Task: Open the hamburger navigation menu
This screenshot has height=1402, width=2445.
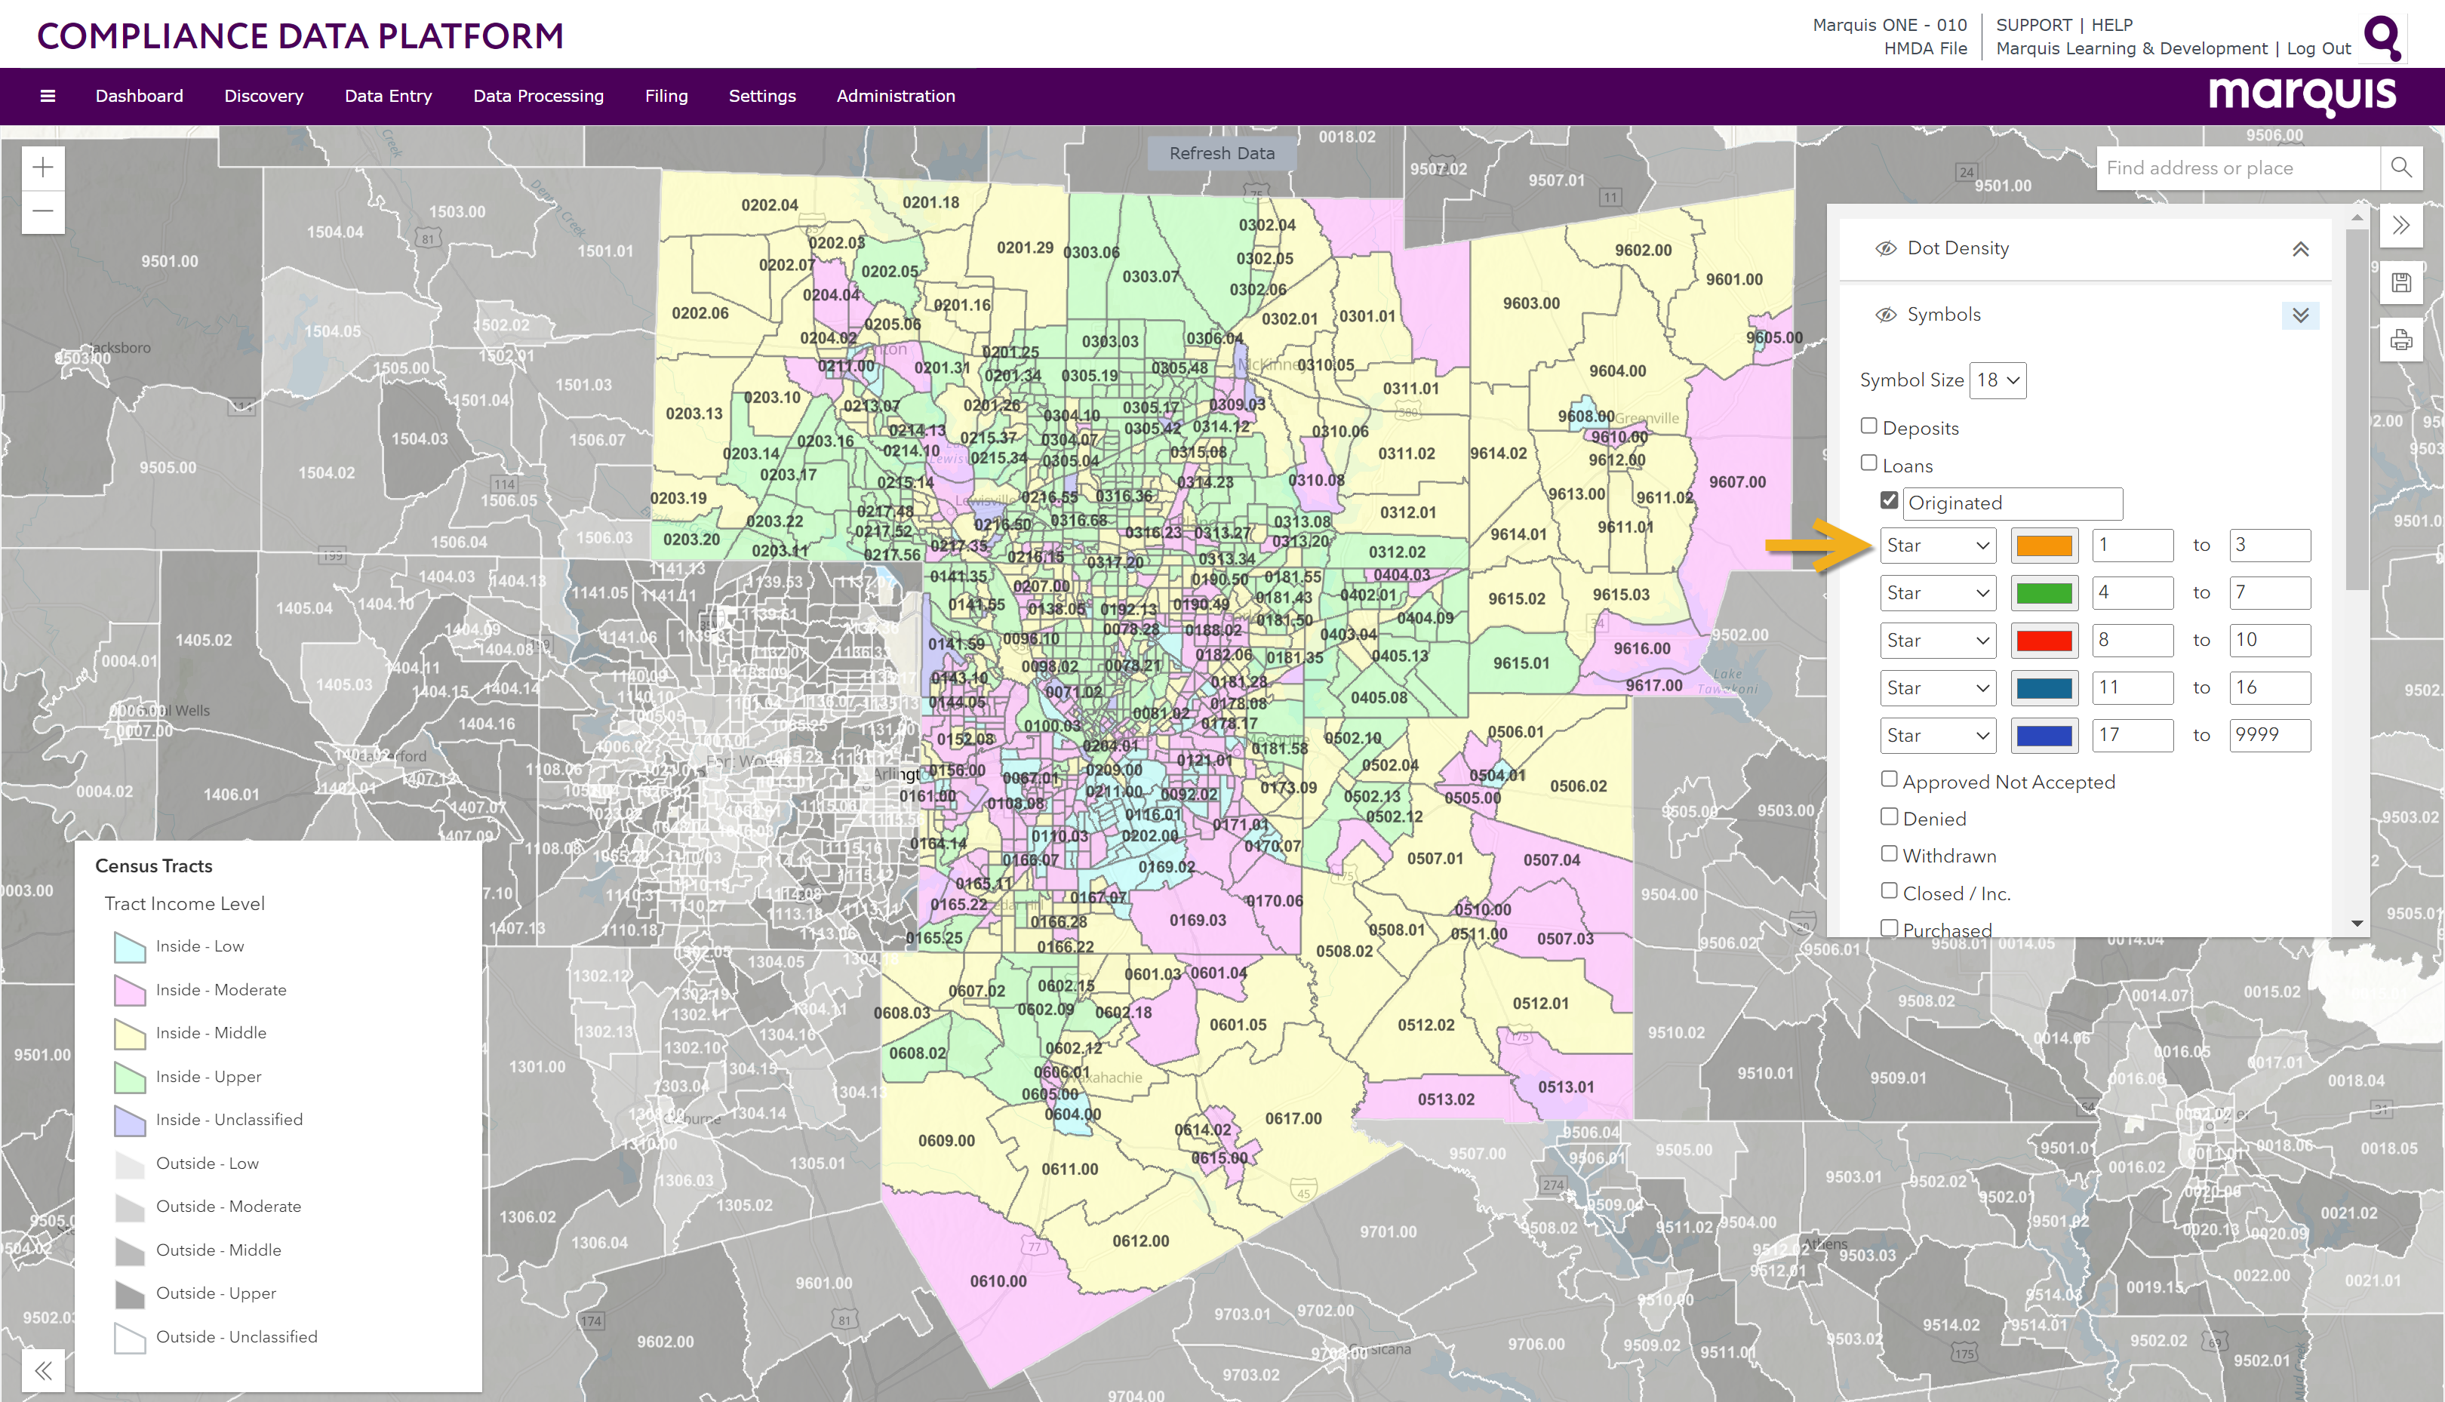Action: pos(48,95)
